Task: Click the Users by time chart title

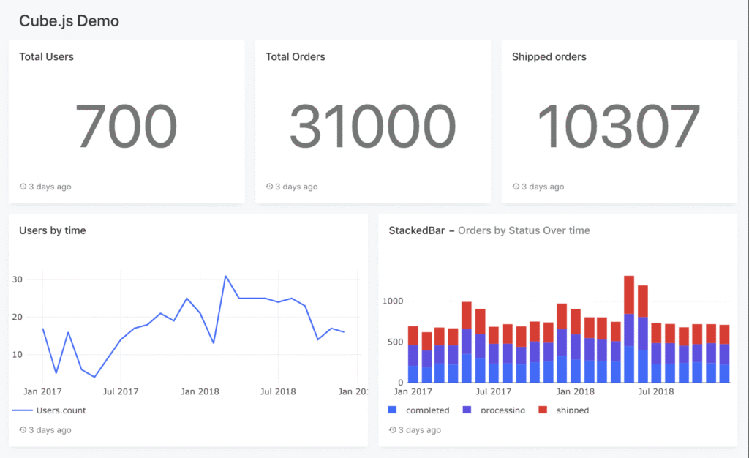Action: pos(52,230)
